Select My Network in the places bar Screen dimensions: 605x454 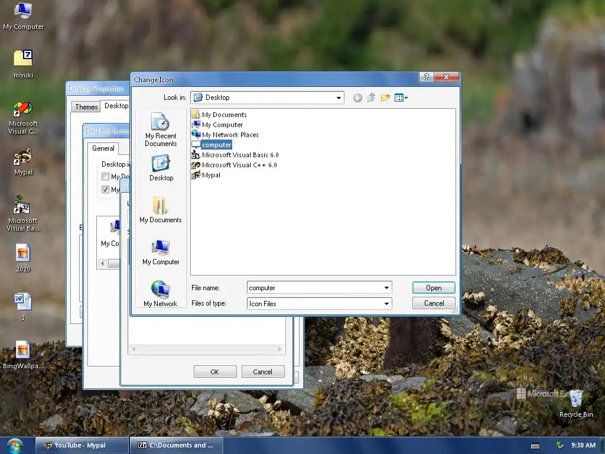pyautogui.click(x=161, y=294)
